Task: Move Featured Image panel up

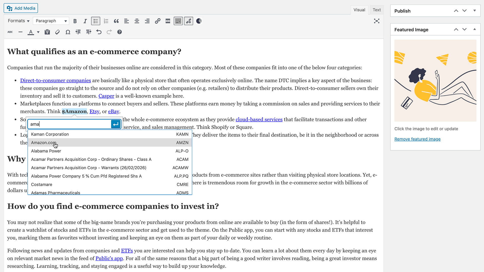Action: click(456, 29)
